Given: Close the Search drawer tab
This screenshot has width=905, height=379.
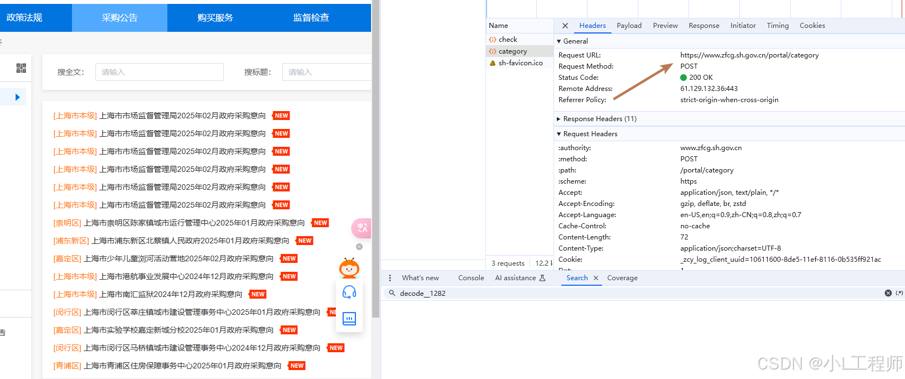Looking at the screenshot, I should (x=596, y=278).
